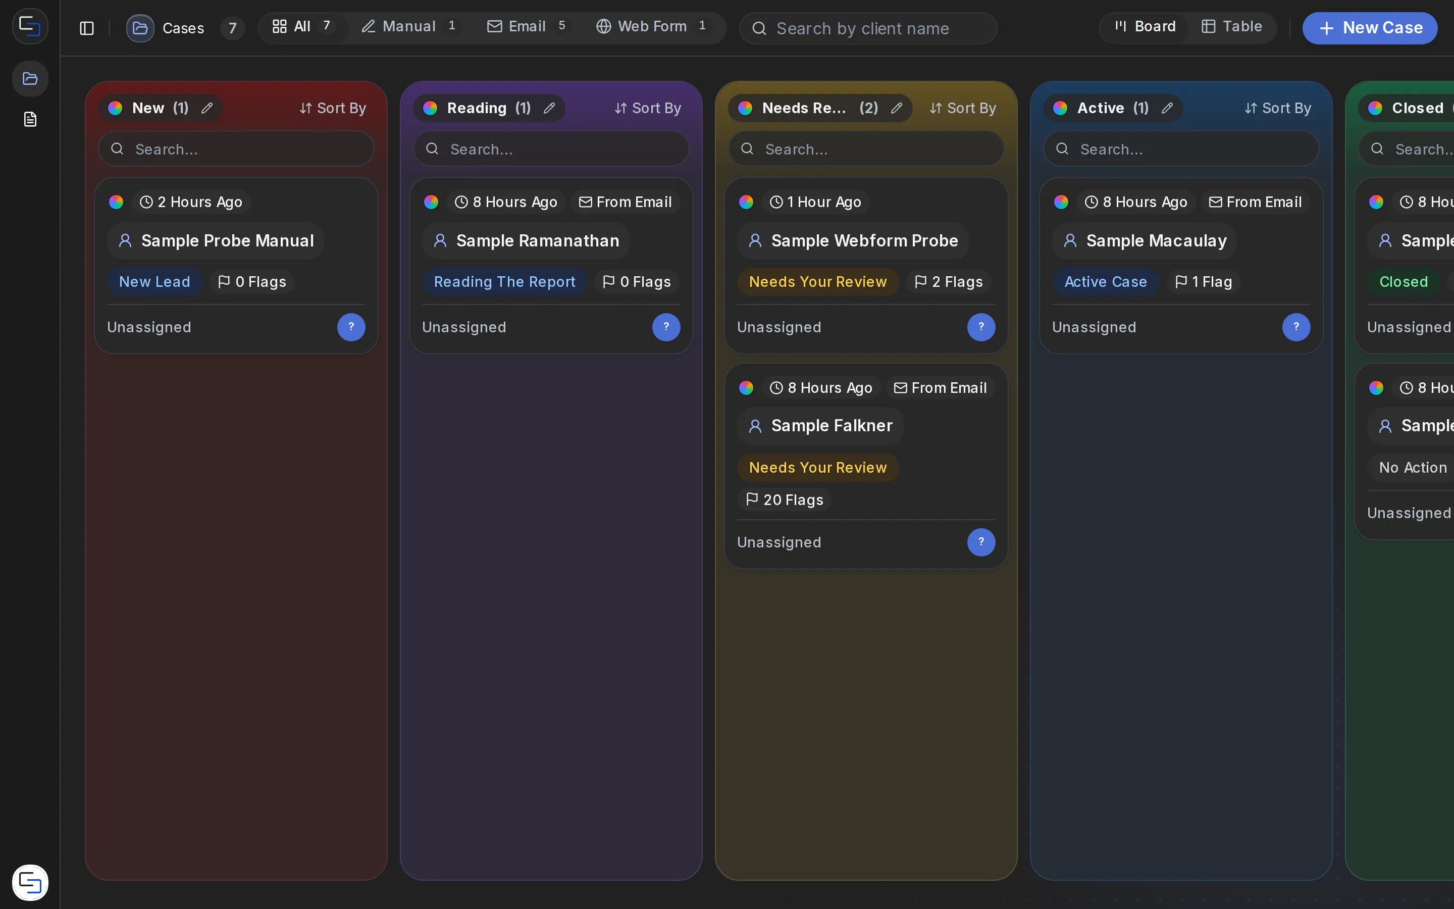The width and height of the screenshot is (1454, 909).
Task: Filter cases by Web Form source
Action: click(653, 27)
